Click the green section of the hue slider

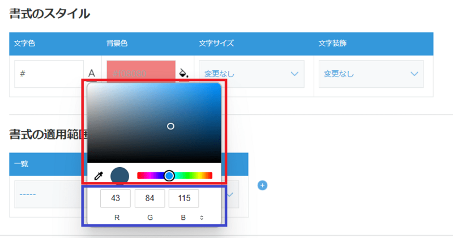(188, 176)
